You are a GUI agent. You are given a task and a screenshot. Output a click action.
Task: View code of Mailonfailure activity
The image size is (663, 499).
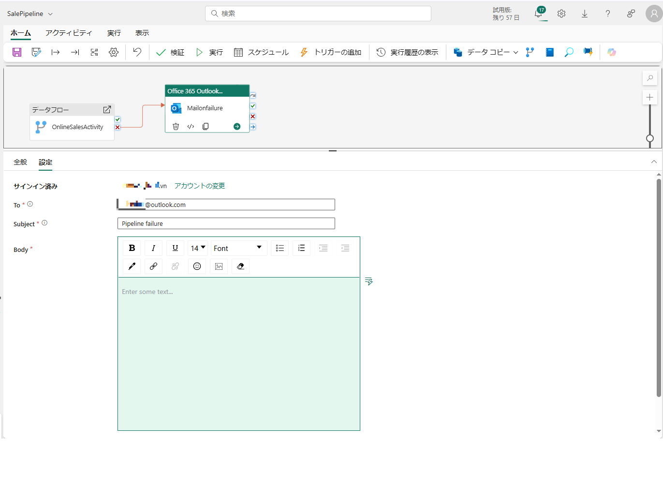click(x=191, y=126)
